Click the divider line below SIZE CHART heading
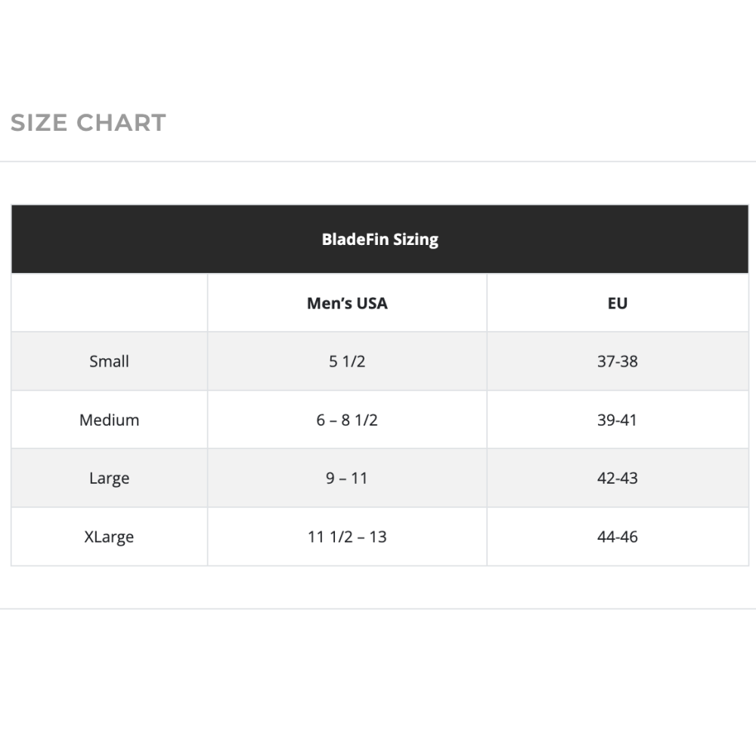 pyautogui.click(x=378, y=161)
